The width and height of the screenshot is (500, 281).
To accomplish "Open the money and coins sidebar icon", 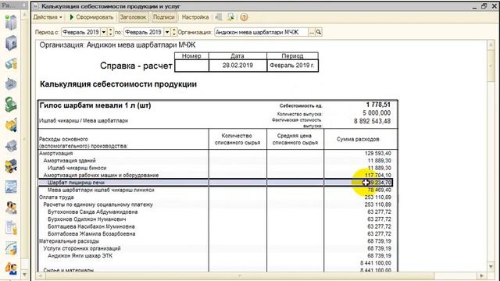I will pos(11,64).
